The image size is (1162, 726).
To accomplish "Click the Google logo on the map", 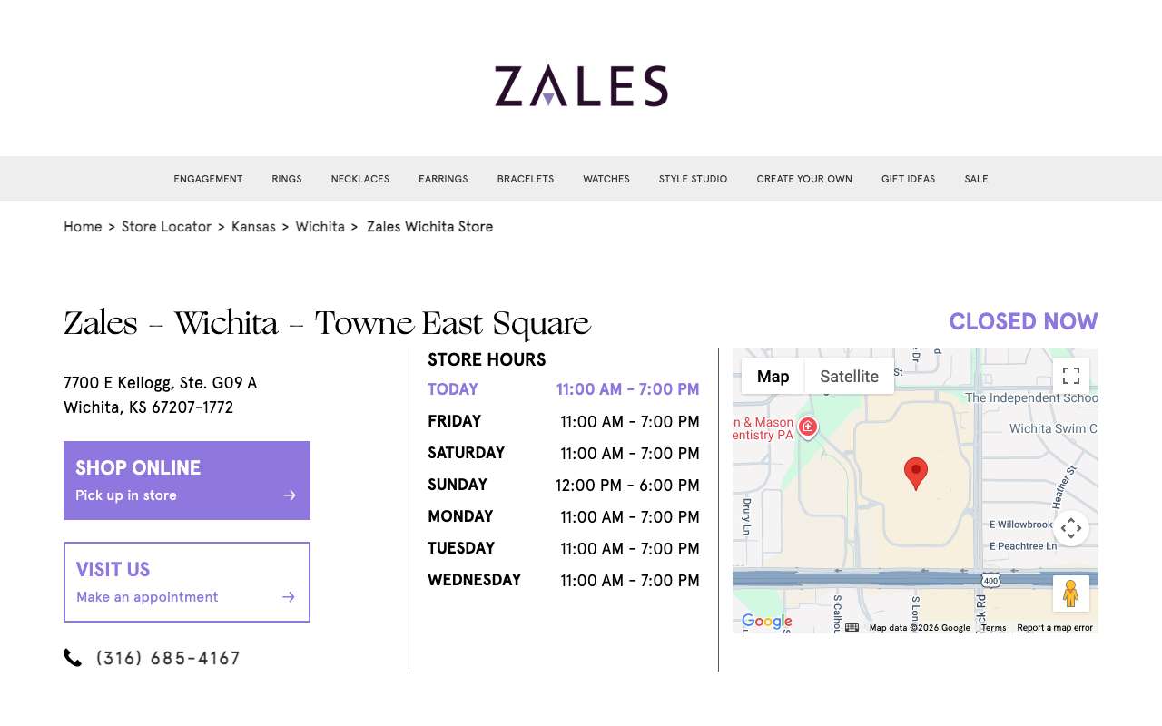I will (767, 622).
